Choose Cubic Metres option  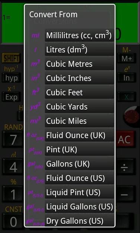(79, 64)
